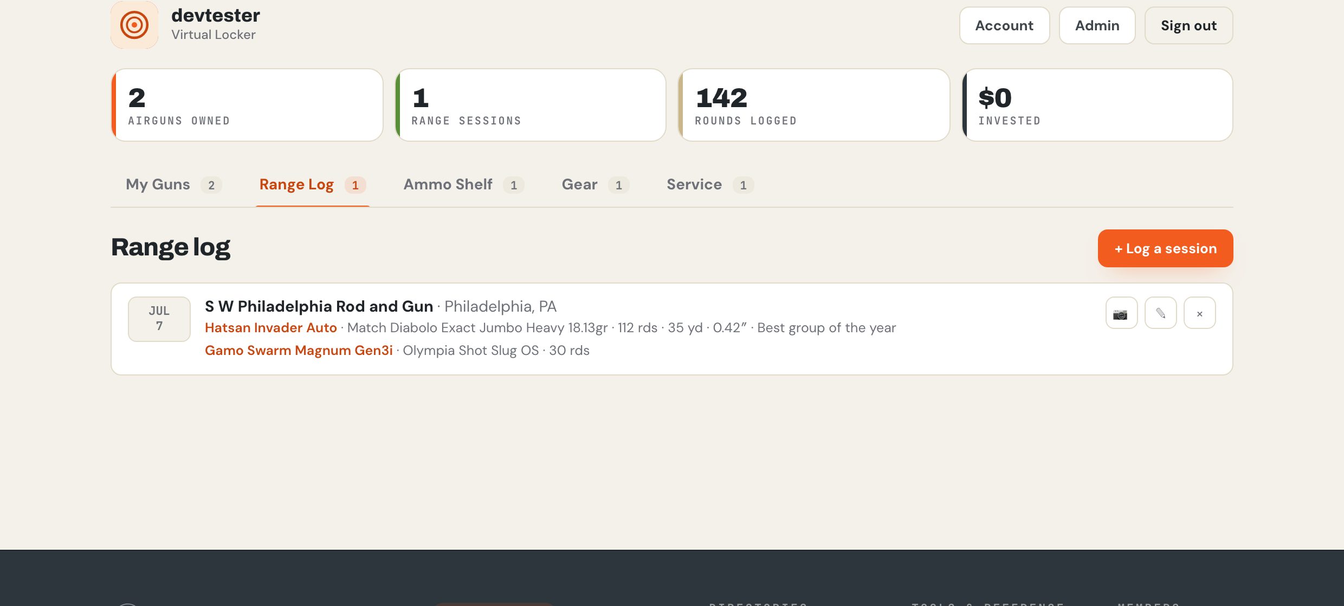This screenshot has width=1344, height=606.
Task: Go to the Service tab
Action: tap(710, 185)
